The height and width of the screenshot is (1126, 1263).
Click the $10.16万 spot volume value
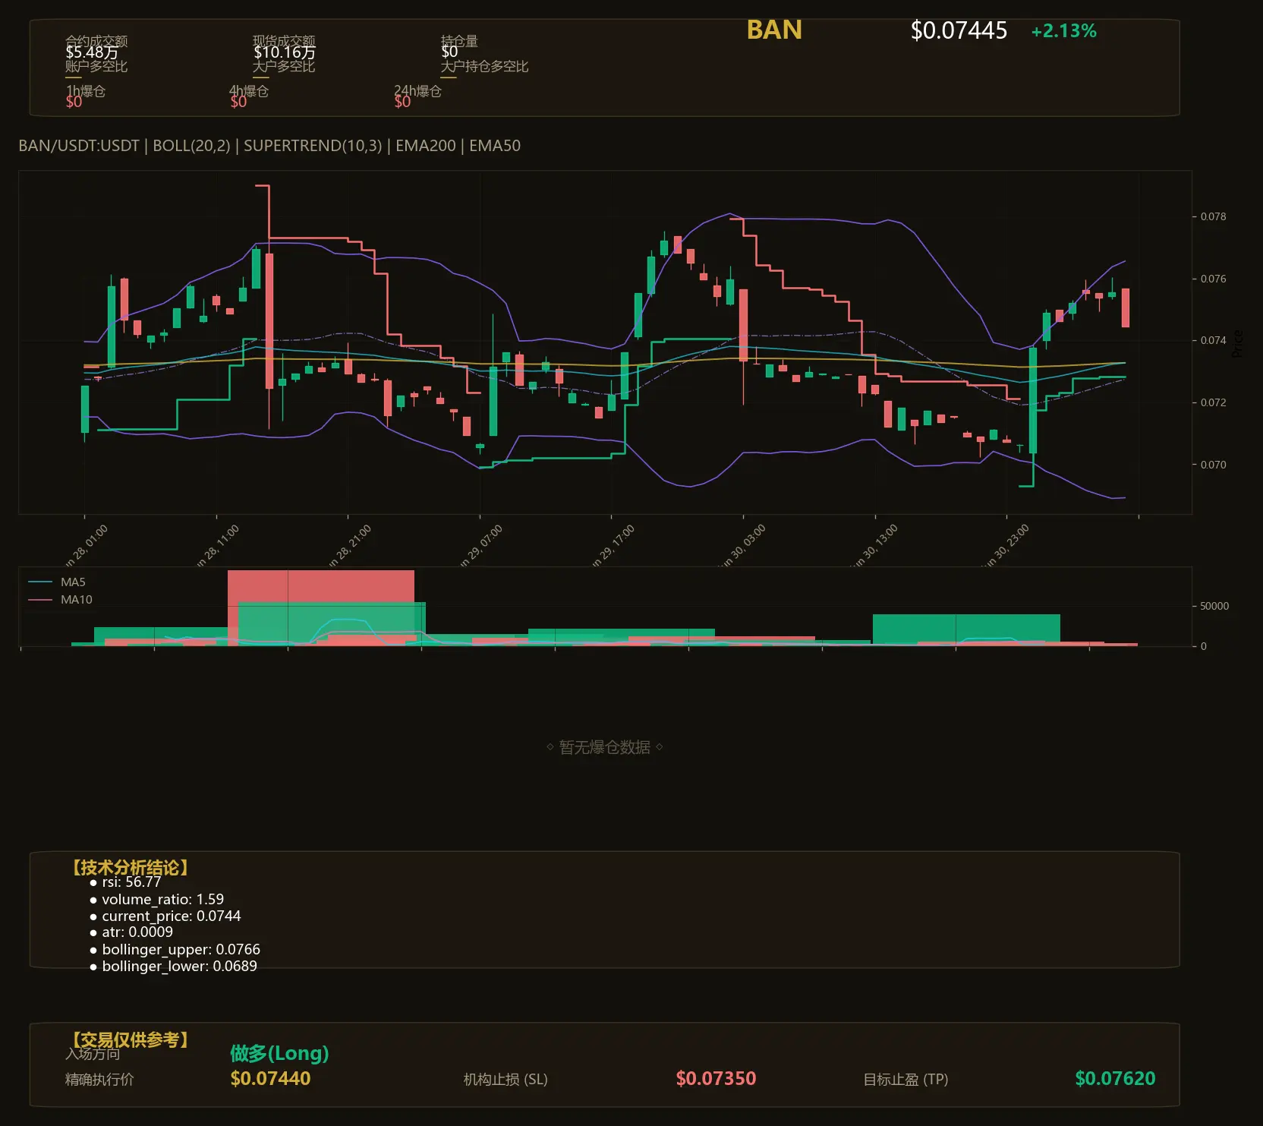pyautogui.click(x=285, y=52)
